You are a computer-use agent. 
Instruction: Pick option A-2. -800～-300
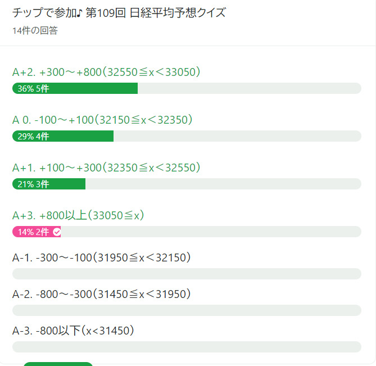[102, 294]
